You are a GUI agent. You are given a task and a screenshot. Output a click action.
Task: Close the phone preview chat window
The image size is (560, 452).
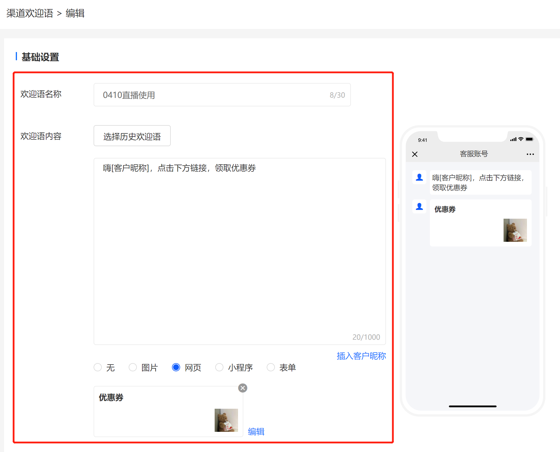(x=415, y=154)
